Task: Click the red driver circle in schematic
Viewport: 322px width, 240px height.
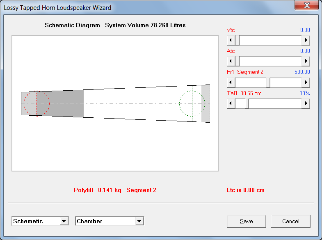Action: 37,104
